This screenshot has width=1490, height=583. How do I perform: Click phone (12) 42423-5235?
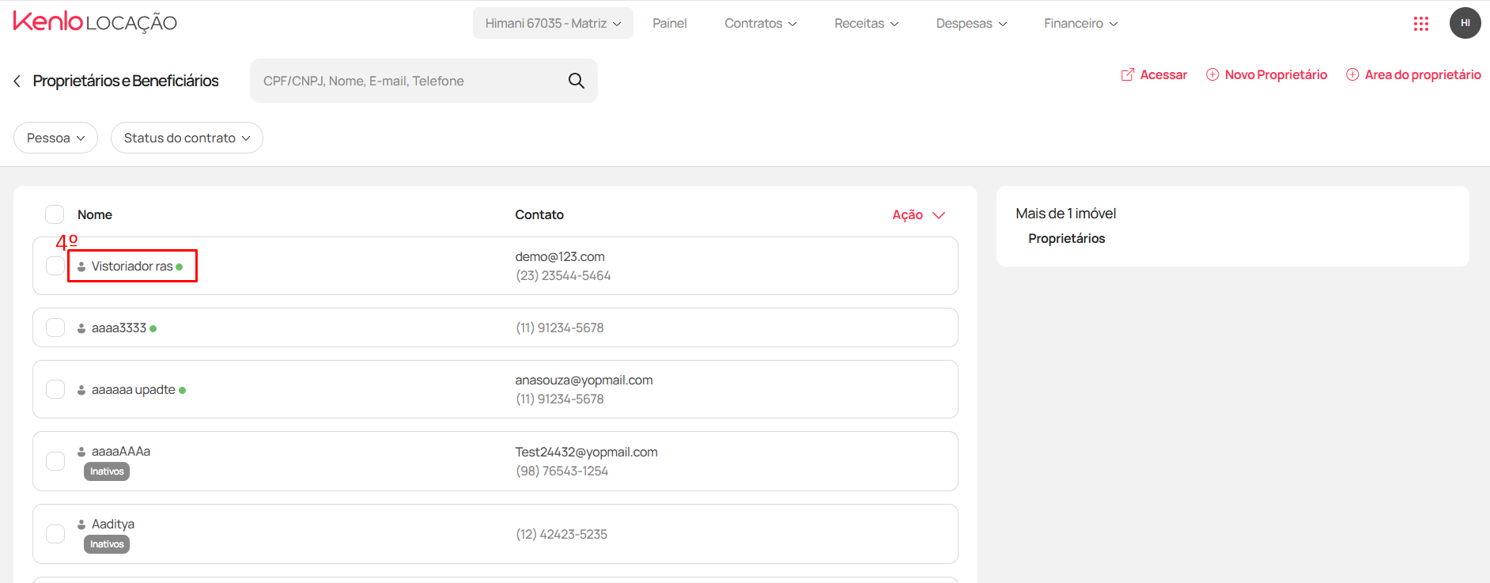point(562,535)
